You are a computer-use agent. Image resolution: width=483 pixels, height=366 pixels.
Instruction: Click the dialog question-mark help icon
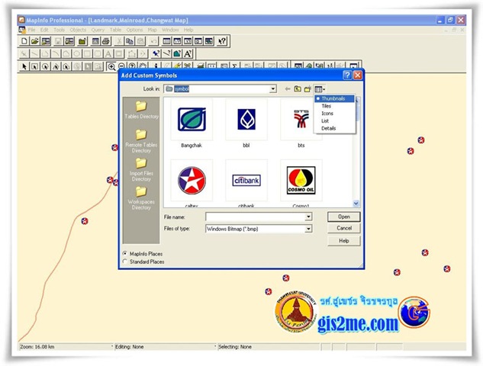coord(347,75)
